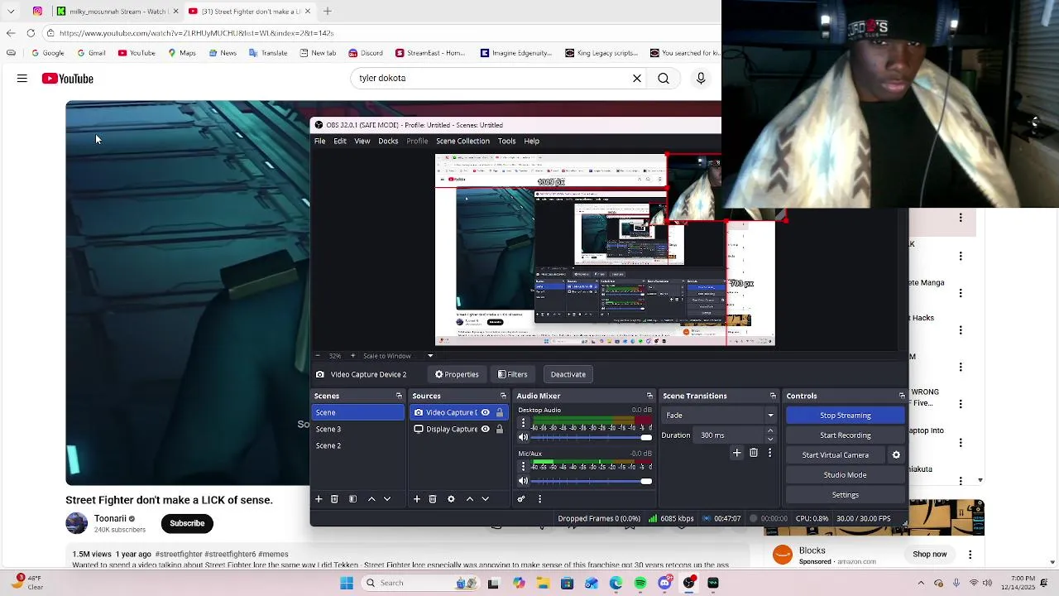Unlock the Display Capture source
This screenshot has height=596, width=1059.
pos(499,429)
